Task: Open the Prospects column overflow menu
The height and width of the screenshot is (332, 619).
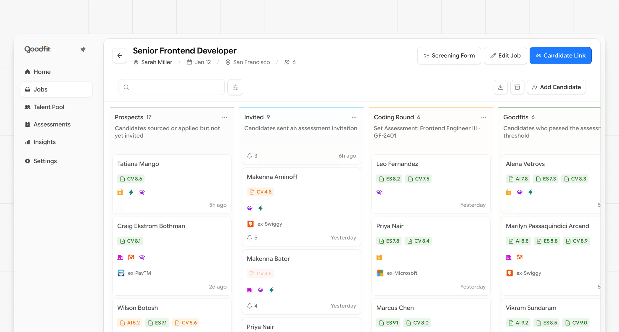Action: (x=224, y=117)
